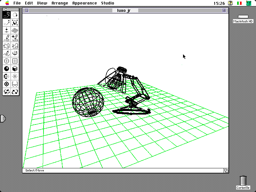Choose the plus-pencil add drawing tool
Screen dimensions: 256x192
pos(15,38)
